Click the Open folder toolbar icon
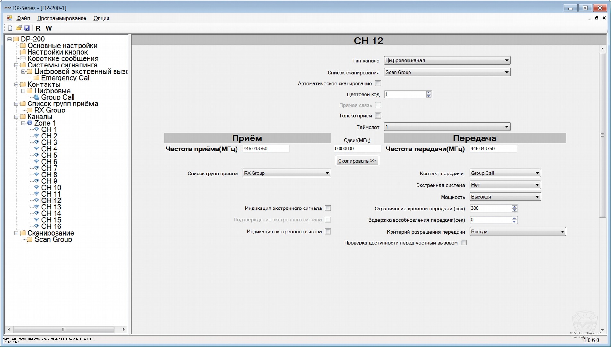611x347 pixels. coord(19,28)
